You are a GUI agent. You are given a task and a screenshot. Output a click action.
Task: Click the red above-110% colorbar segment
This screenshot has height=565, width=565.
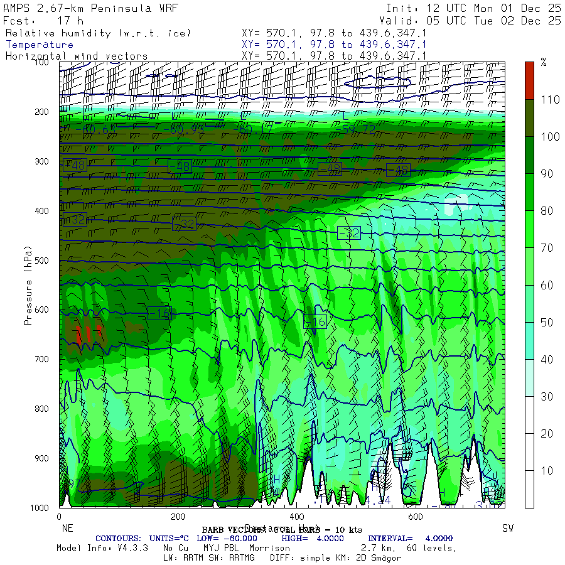coord(529,80)
